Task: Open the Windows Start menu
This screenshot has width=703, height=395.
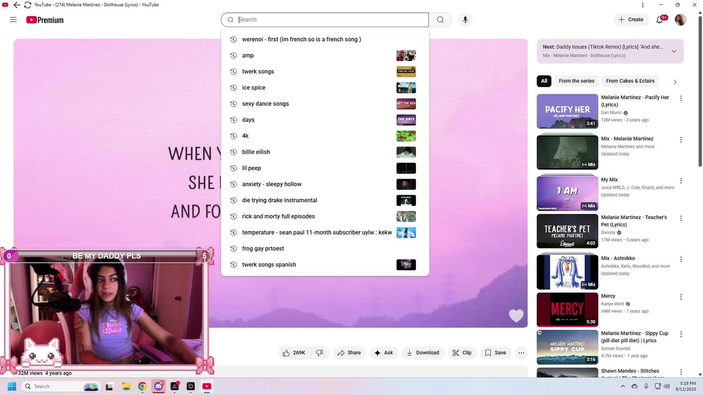Action: click(x=12, y=386)
